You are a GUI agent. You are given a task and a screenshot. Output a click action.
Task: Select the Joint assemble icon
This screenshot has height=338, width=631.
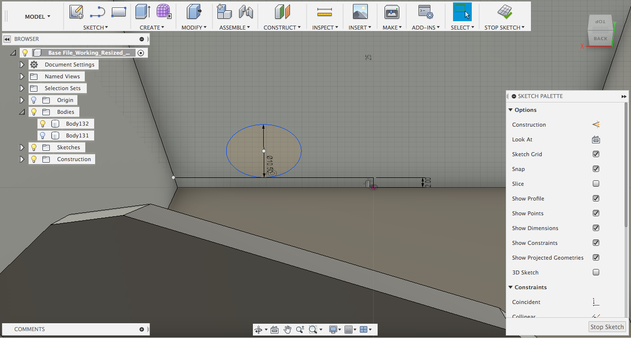click(245, 12)
